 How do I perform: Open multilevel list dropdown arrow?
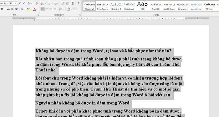click(58, 3)
